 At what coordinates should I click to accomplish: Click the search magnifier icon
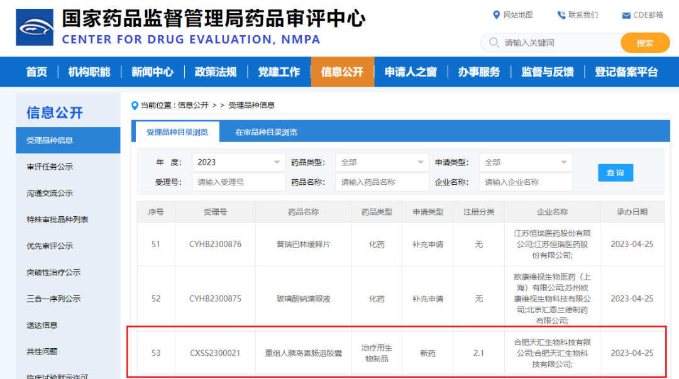click(493, 43)
